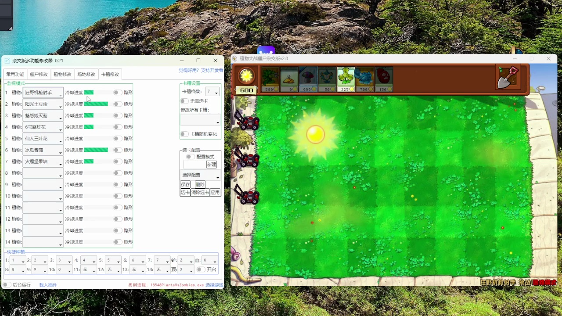Click the 载入插件 link
Image resolution: width=562 pixels, height=316 pixels.
[48, 285]
